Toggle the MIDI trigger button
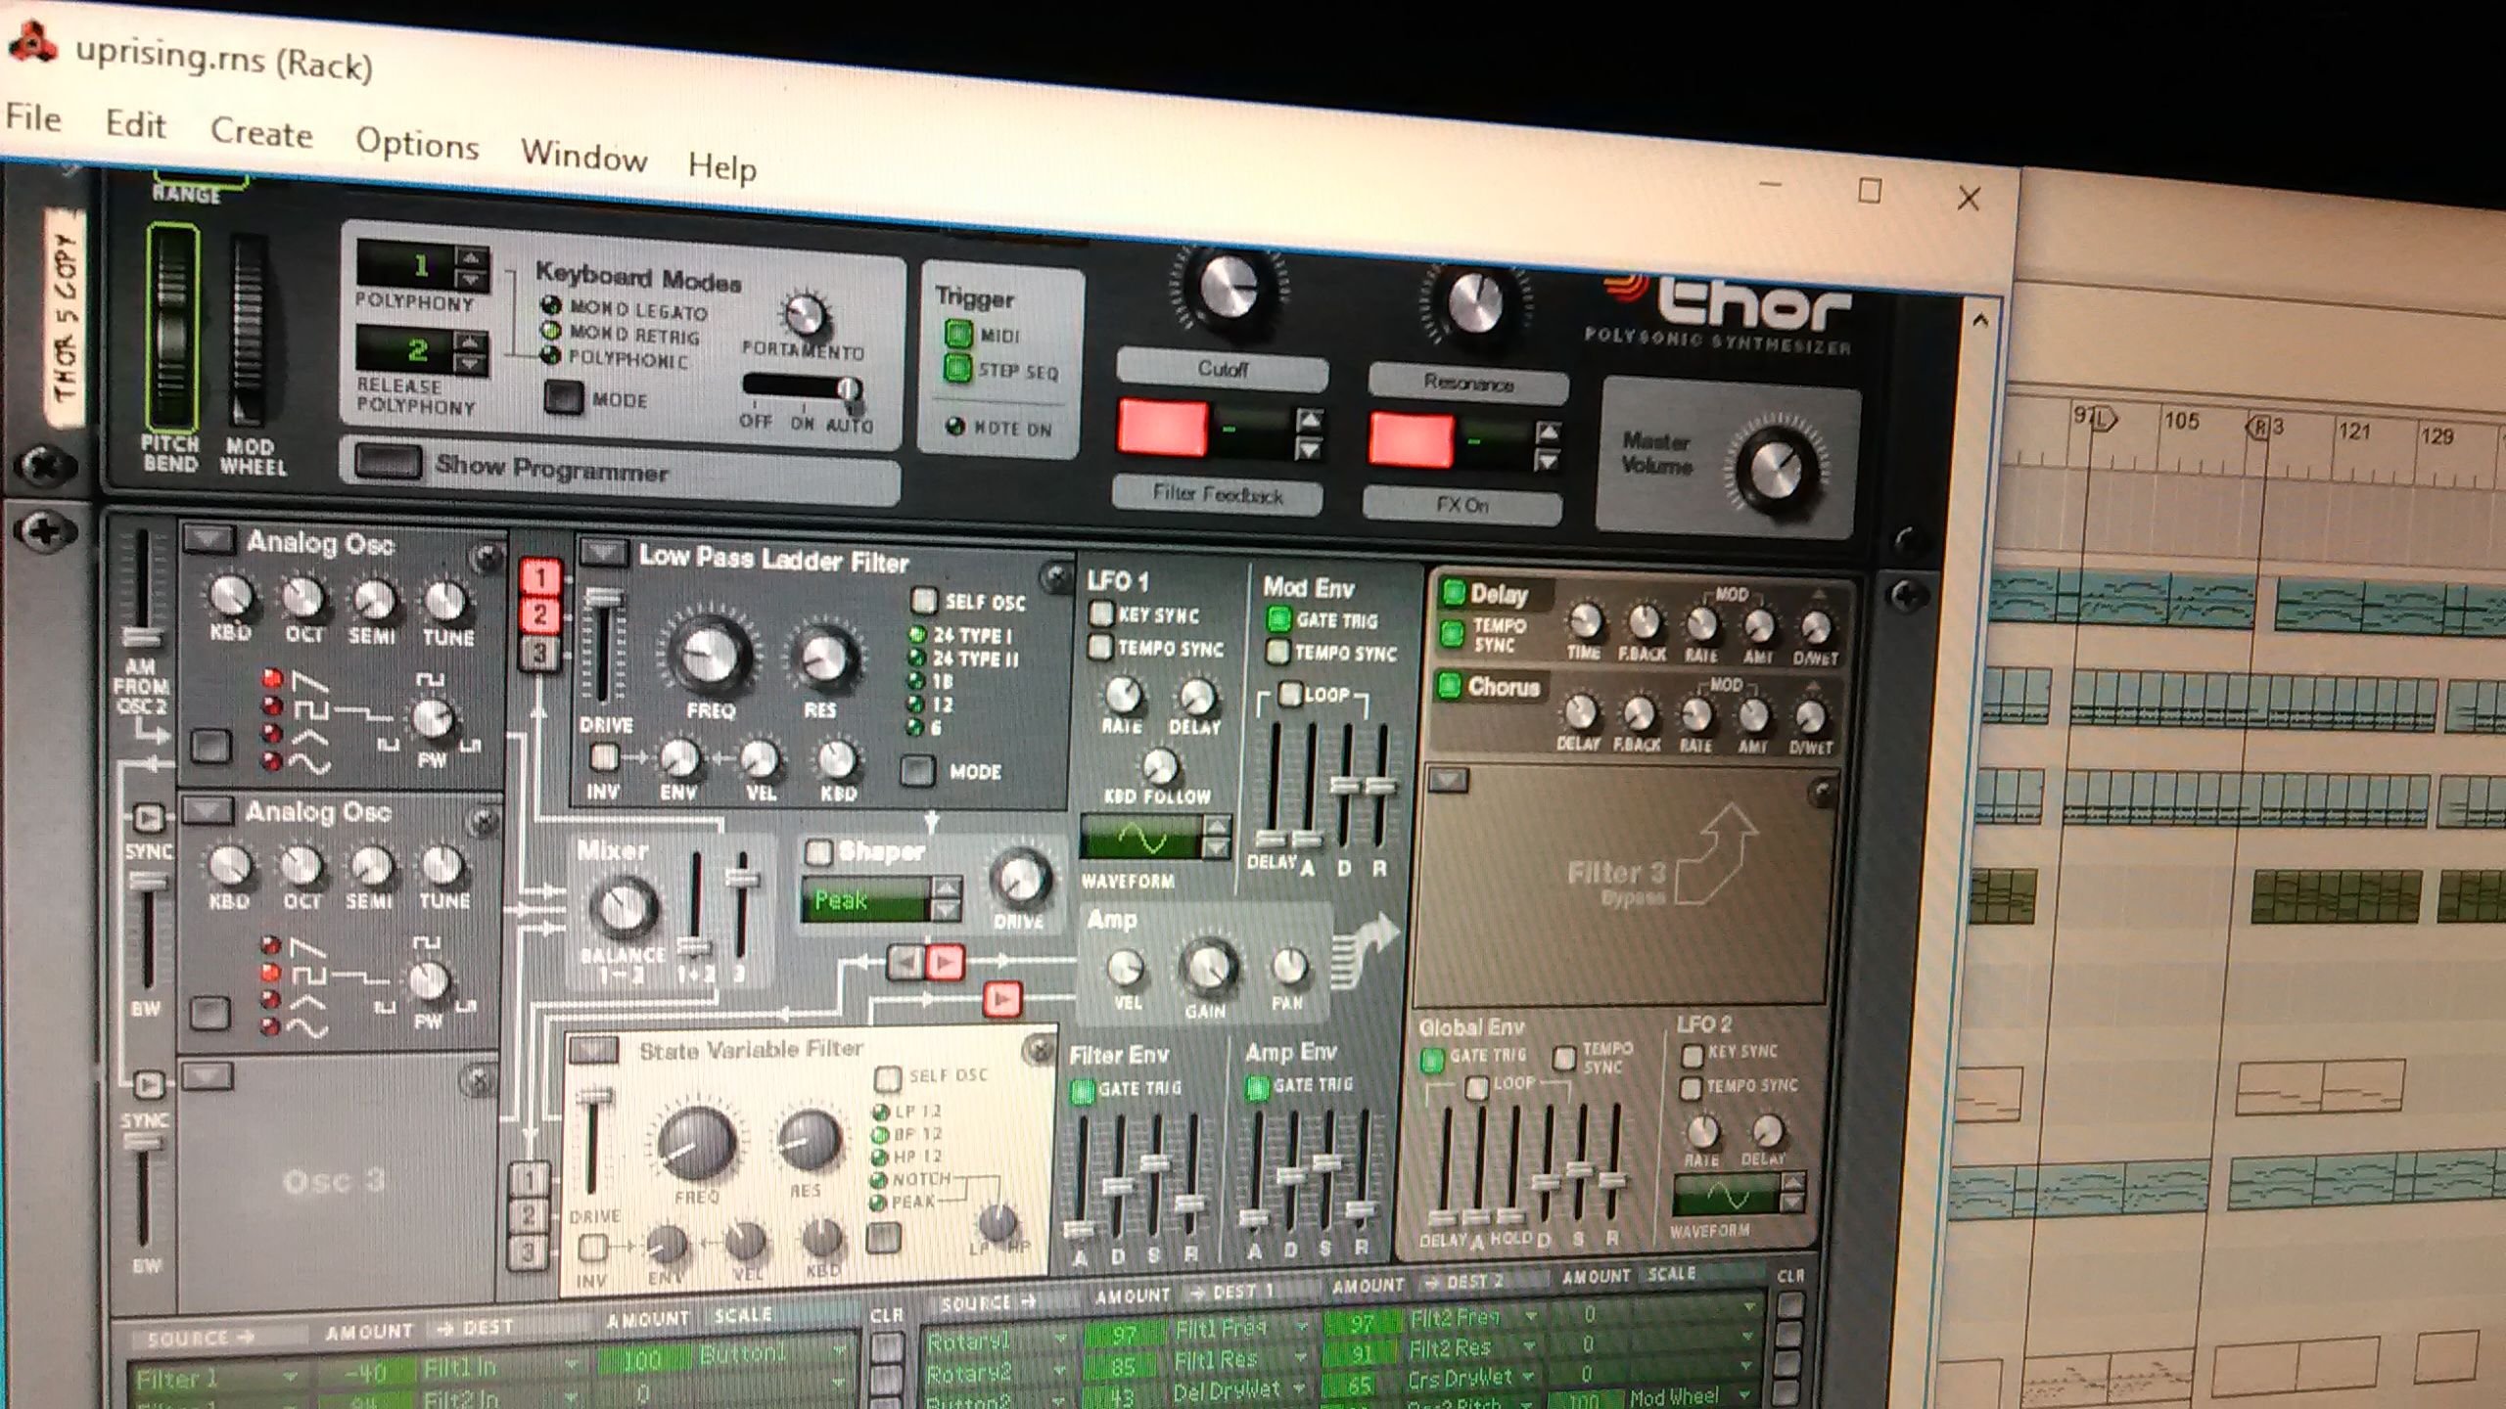This screenshot has height=1409, width=2506. point(957,335)
